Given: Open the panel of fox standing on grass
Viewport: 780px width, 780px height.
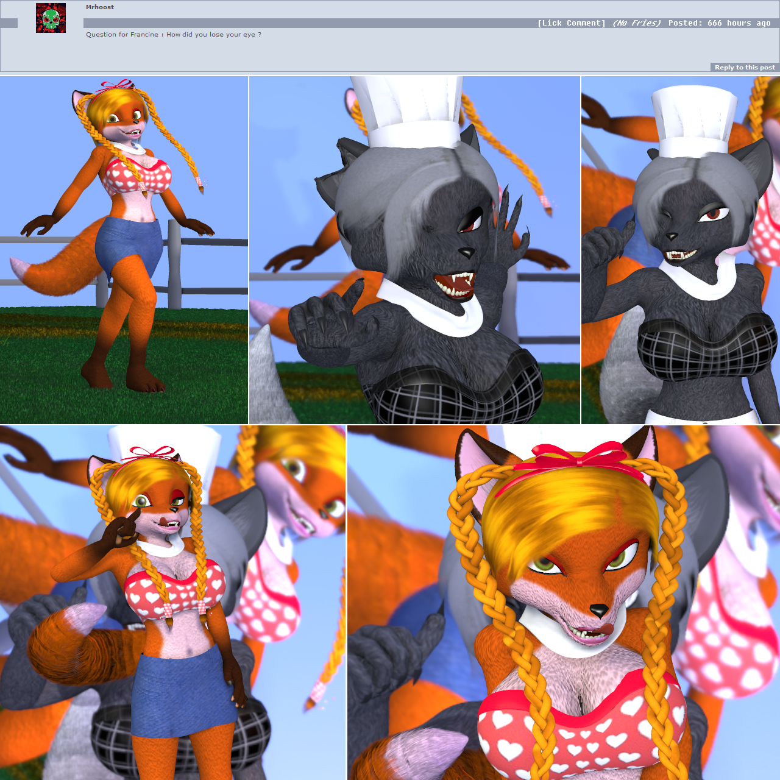Looking at the screenshot, I should coord(124,250).
